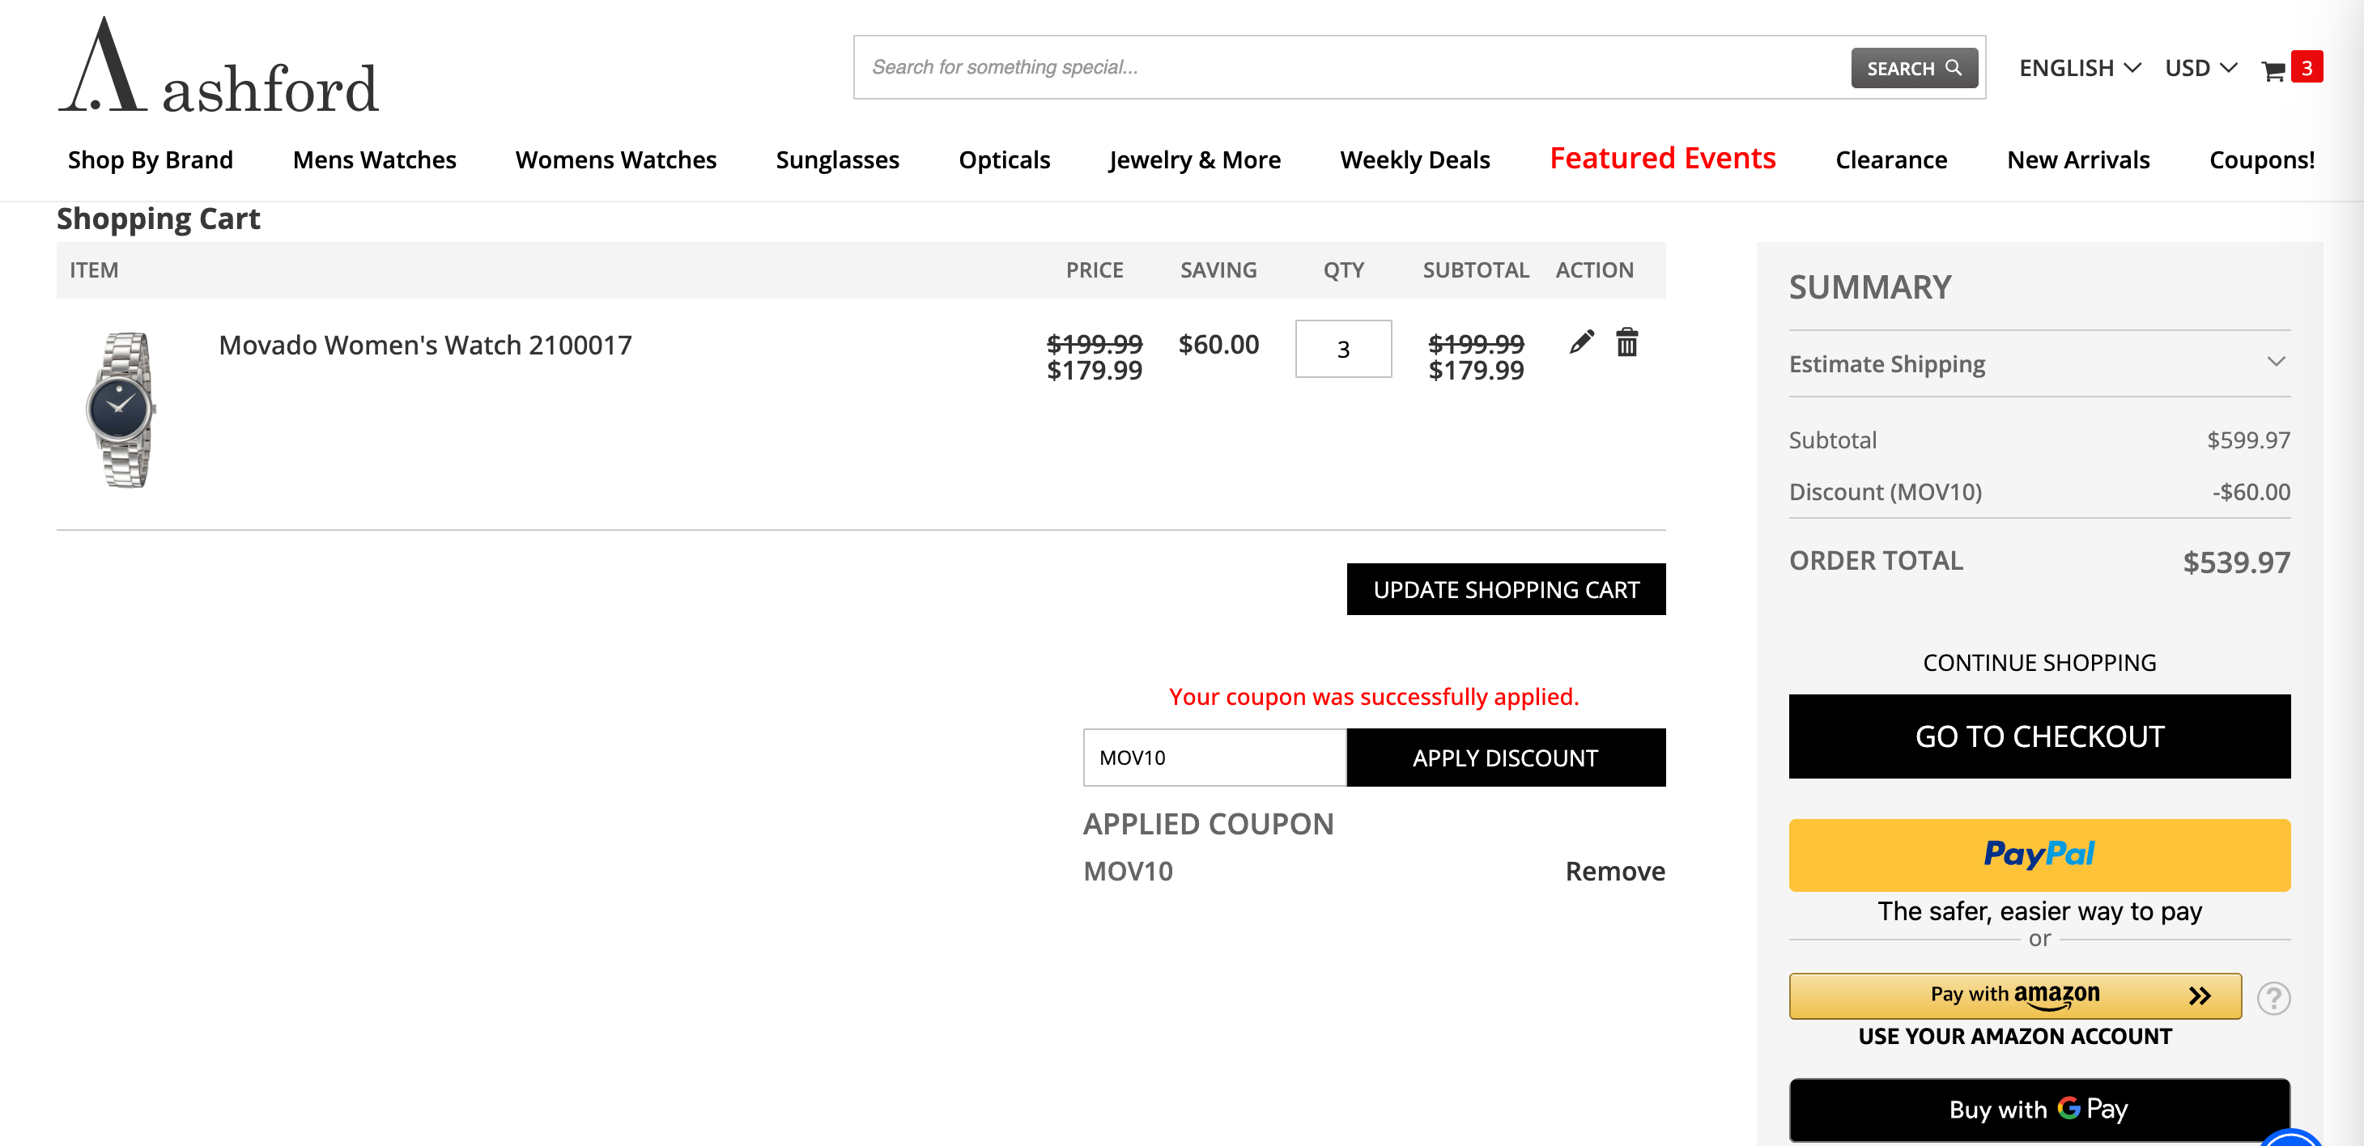The image size is (2364, 1146).
Task: Delete the Movado watch using trash icon
Action: pyautogui.click(x=1626, y=344)
